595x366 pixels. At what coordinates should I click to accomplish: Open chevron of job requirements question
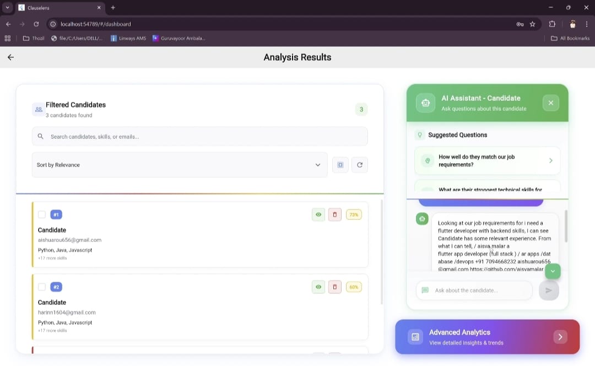(550, 160)
